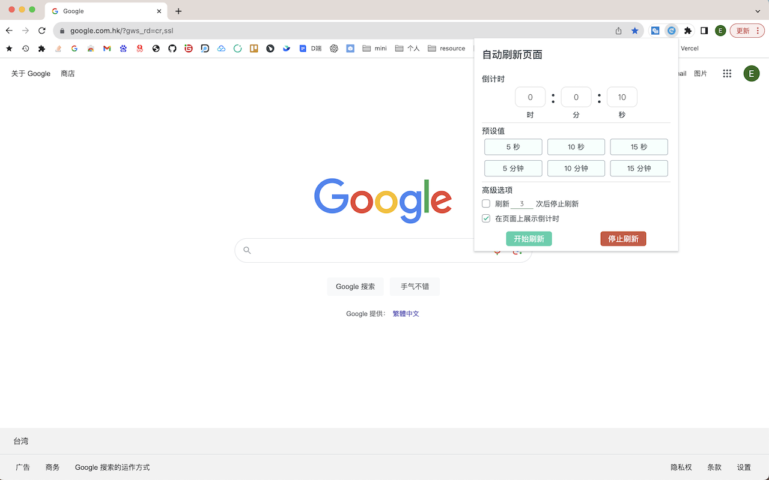Image resolution: width=769 pixels, height=480 pixels.
Task: Open the 更新 Chrome update menu
Action: tap(747, 31)
